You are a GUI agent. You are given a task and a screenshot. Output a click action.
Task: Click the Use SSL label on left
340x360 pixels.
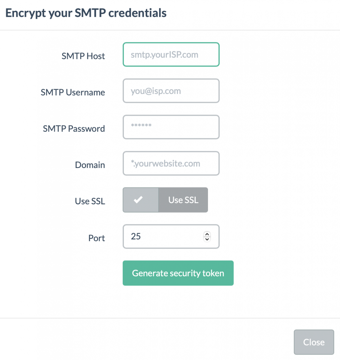point(90,201)
